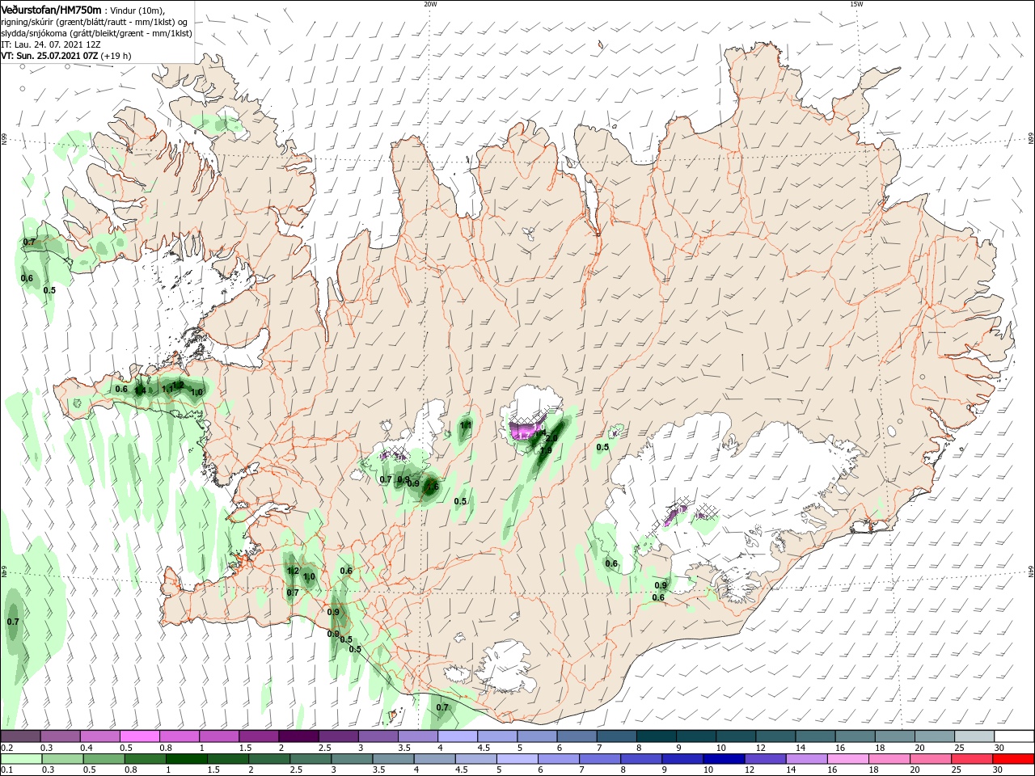Click the dark teal 8 swatch in upper legend
The width and height of the screenshot is (1035, 776).
[655, 736]
